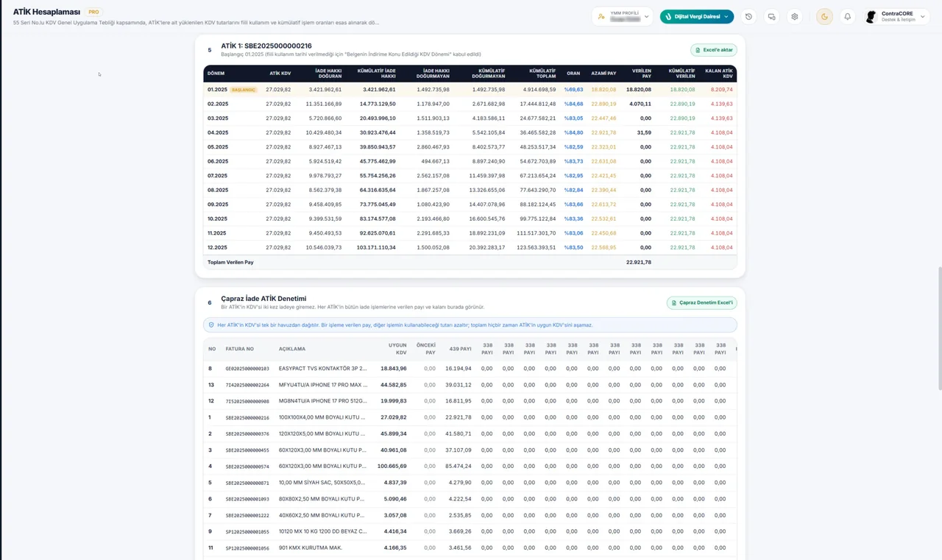942x560 pixels.
Task: Click the 439 PAYI column header
Action: coord(459,349)
